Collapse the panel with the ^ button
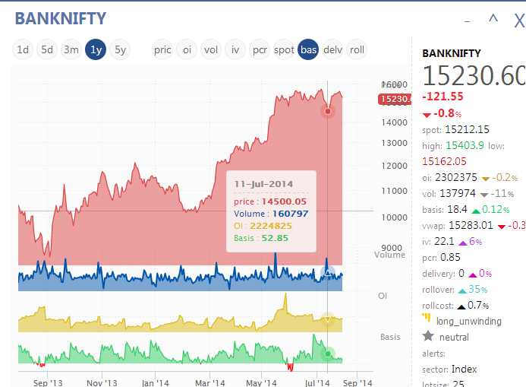The image size is (526, 387). click(x=493, y=19)
